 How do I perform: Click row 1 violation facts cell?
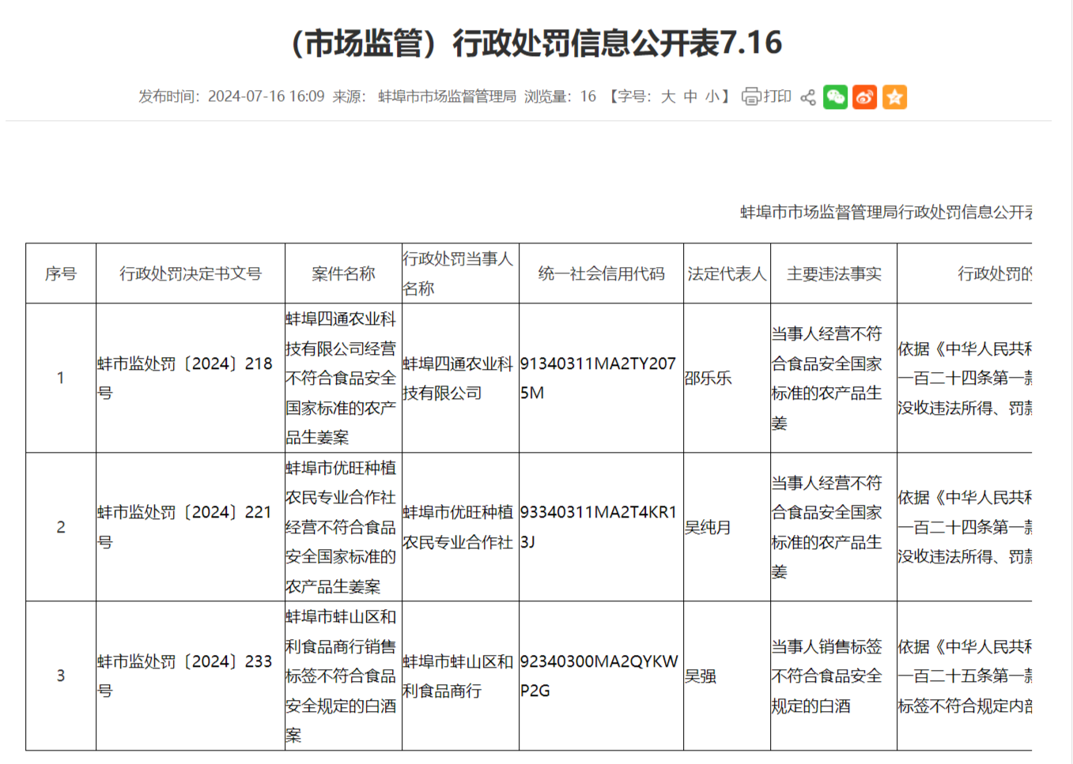coord(833,378)
